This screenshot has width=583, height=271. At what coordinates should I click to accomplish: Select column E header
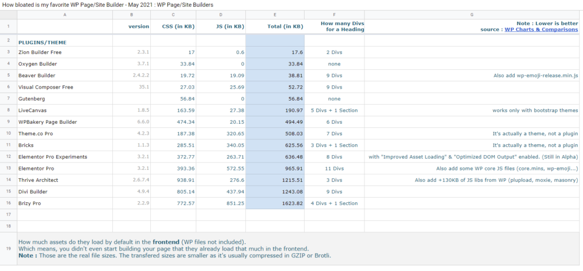(x=275, y=15)
